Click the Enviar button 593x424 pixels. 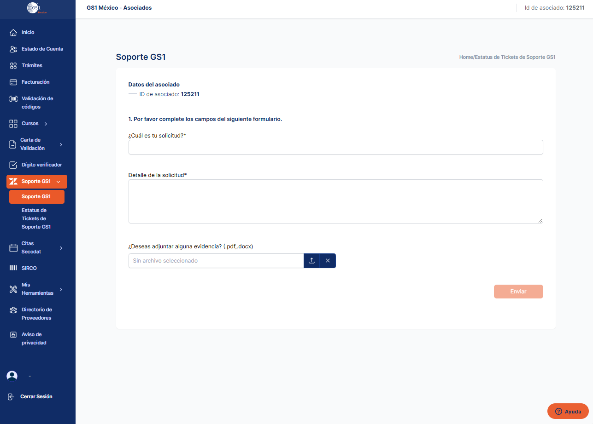(518, 292)
